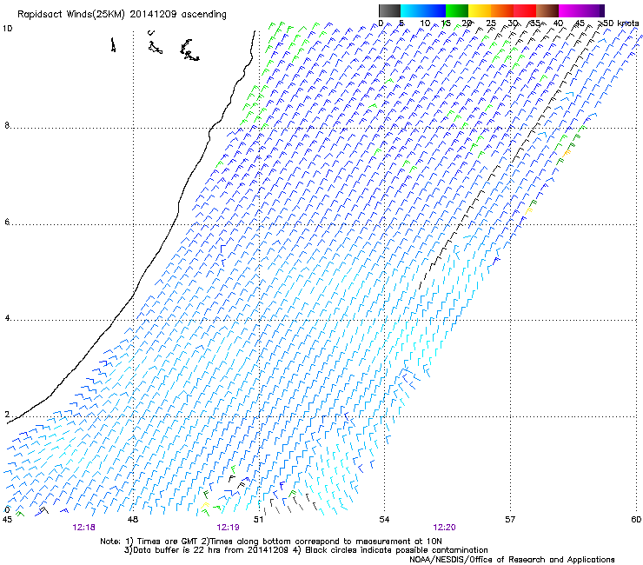
Task: Pick the red 30–35 knots legend swatch
Action: click(525, 10)
